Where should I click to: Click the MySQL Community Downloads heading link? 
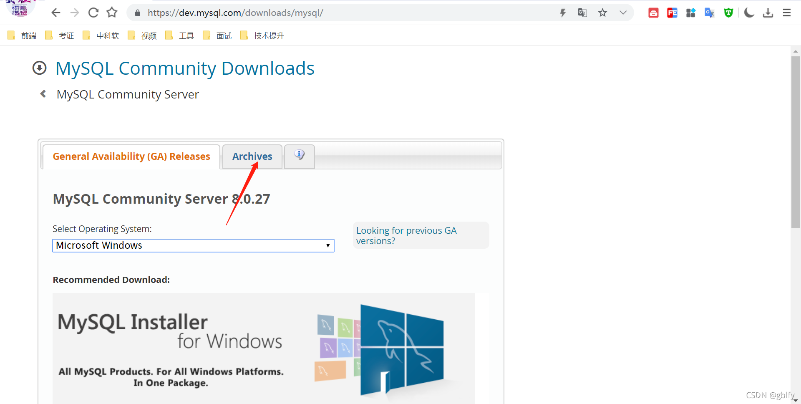(185, 68)
